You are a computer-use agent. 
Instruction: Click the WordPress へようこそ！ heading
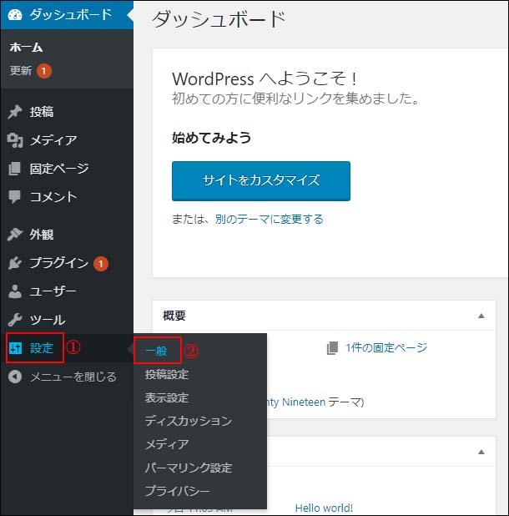265,79
